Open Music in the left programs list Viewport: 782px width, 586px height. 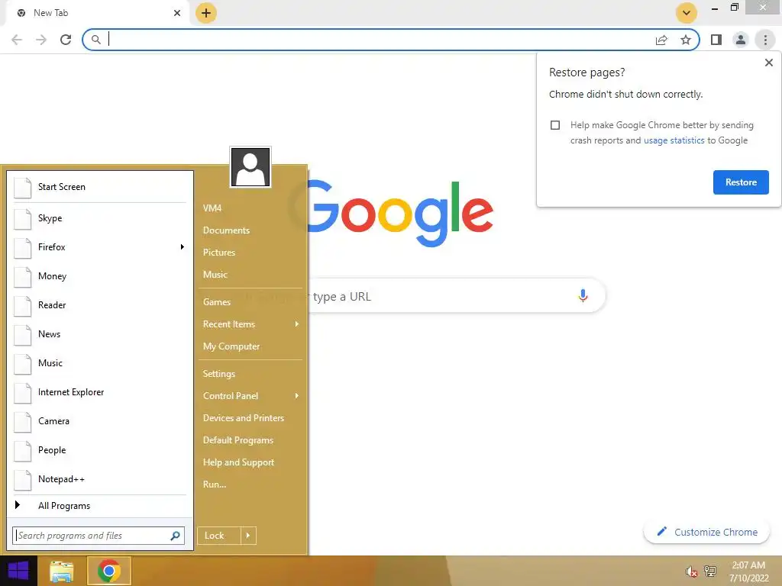[100, 362]
